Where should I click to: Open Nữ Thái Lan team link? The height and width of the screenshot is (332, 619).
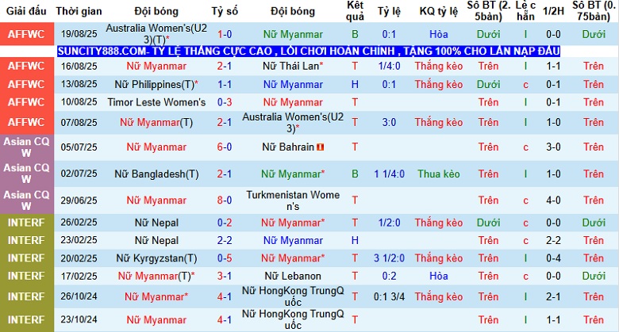click(x=293, y=66)
